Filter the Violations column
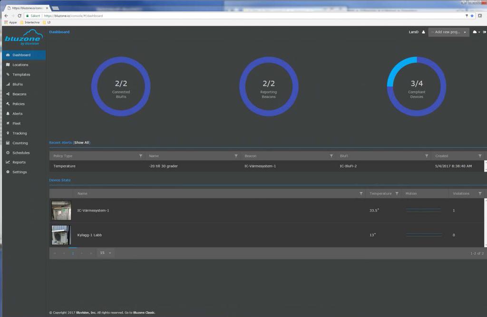The width and height of the screenshot is (487, 317). point(480,193)
